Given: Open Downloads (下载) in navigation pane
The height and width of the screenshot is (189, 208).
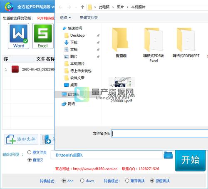Looking at the screenshot, I should coord(74,43).
